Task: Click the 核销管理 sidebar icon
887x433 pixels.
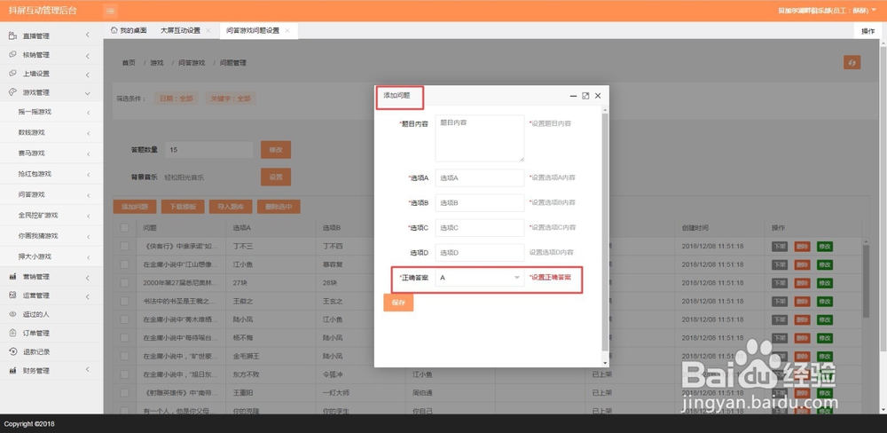Action: click(x=12, y=54)
